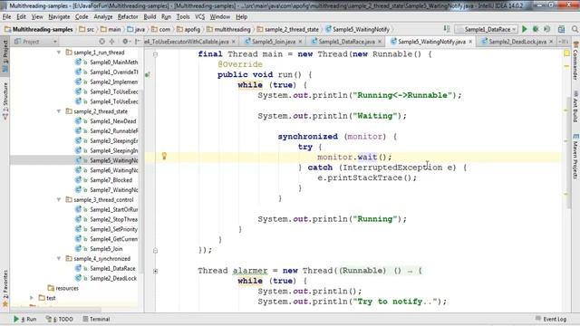Image resolution: width=580 pixels, height=326 pixels.
Task: Open the VCS menu
Action: coord(199,16)
